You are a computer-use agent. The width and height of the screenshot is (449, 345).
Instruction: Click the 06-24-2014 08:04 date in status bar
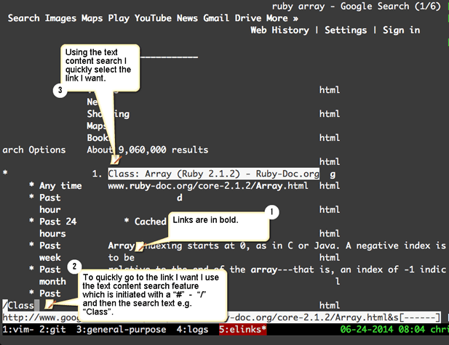[x=383, y=329]
